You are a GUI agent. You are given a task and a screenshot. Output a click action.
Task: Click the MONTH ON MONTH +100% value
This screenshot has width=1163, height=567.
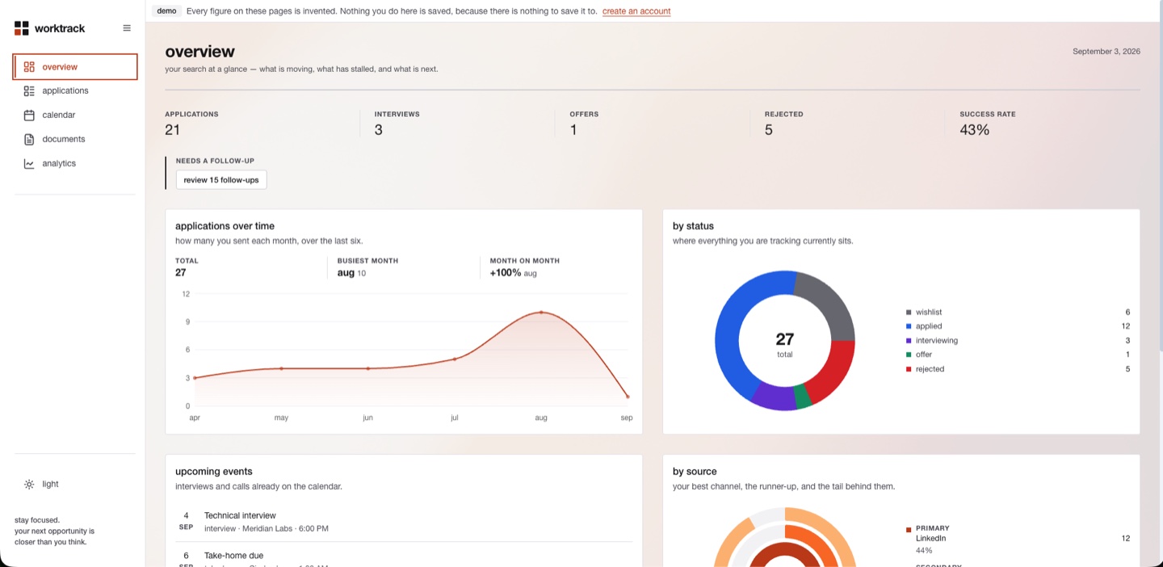coord(513,273)
